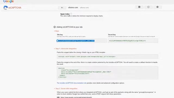Click the reCAPTCHA title text
This screenshot has height=98, width=174.
tap(15, 8)
